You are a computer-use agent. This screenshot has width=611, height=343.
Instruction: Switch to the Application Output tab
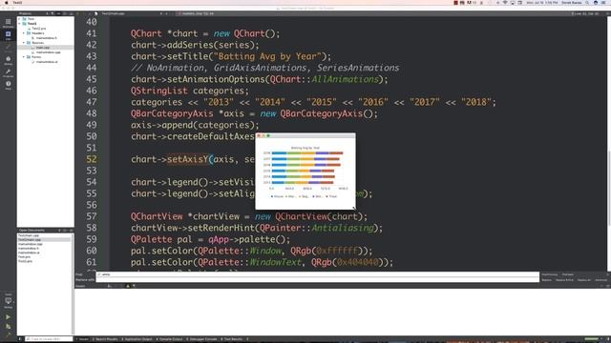pyautogui.click(x=137, y=339)
